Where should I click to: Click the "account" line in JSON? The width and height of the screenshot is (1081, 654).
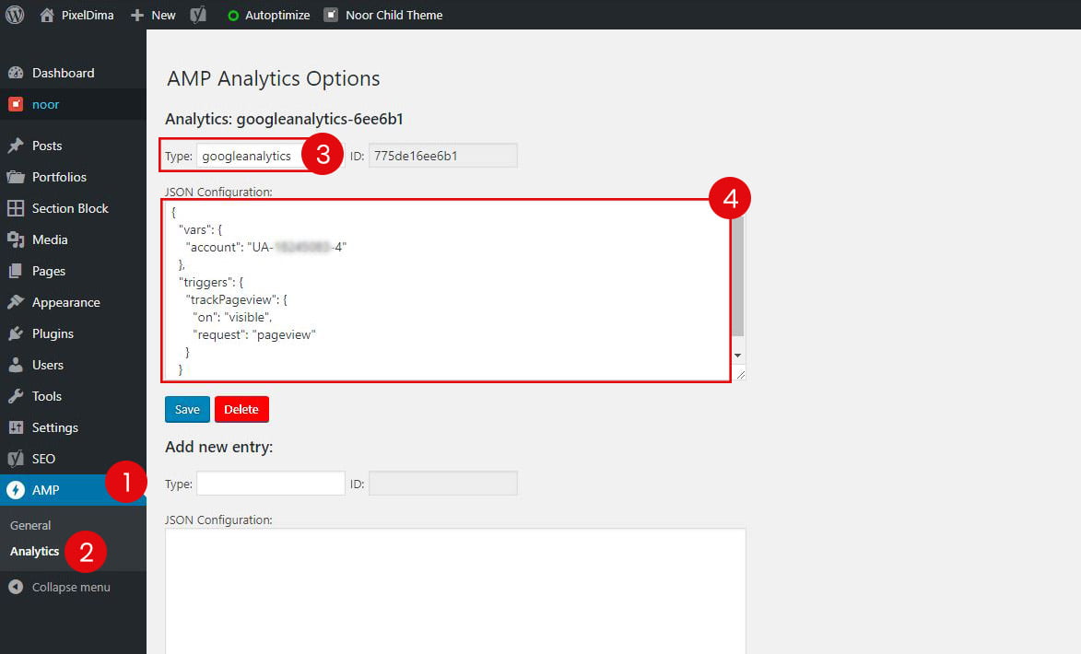tap(266, 248)
